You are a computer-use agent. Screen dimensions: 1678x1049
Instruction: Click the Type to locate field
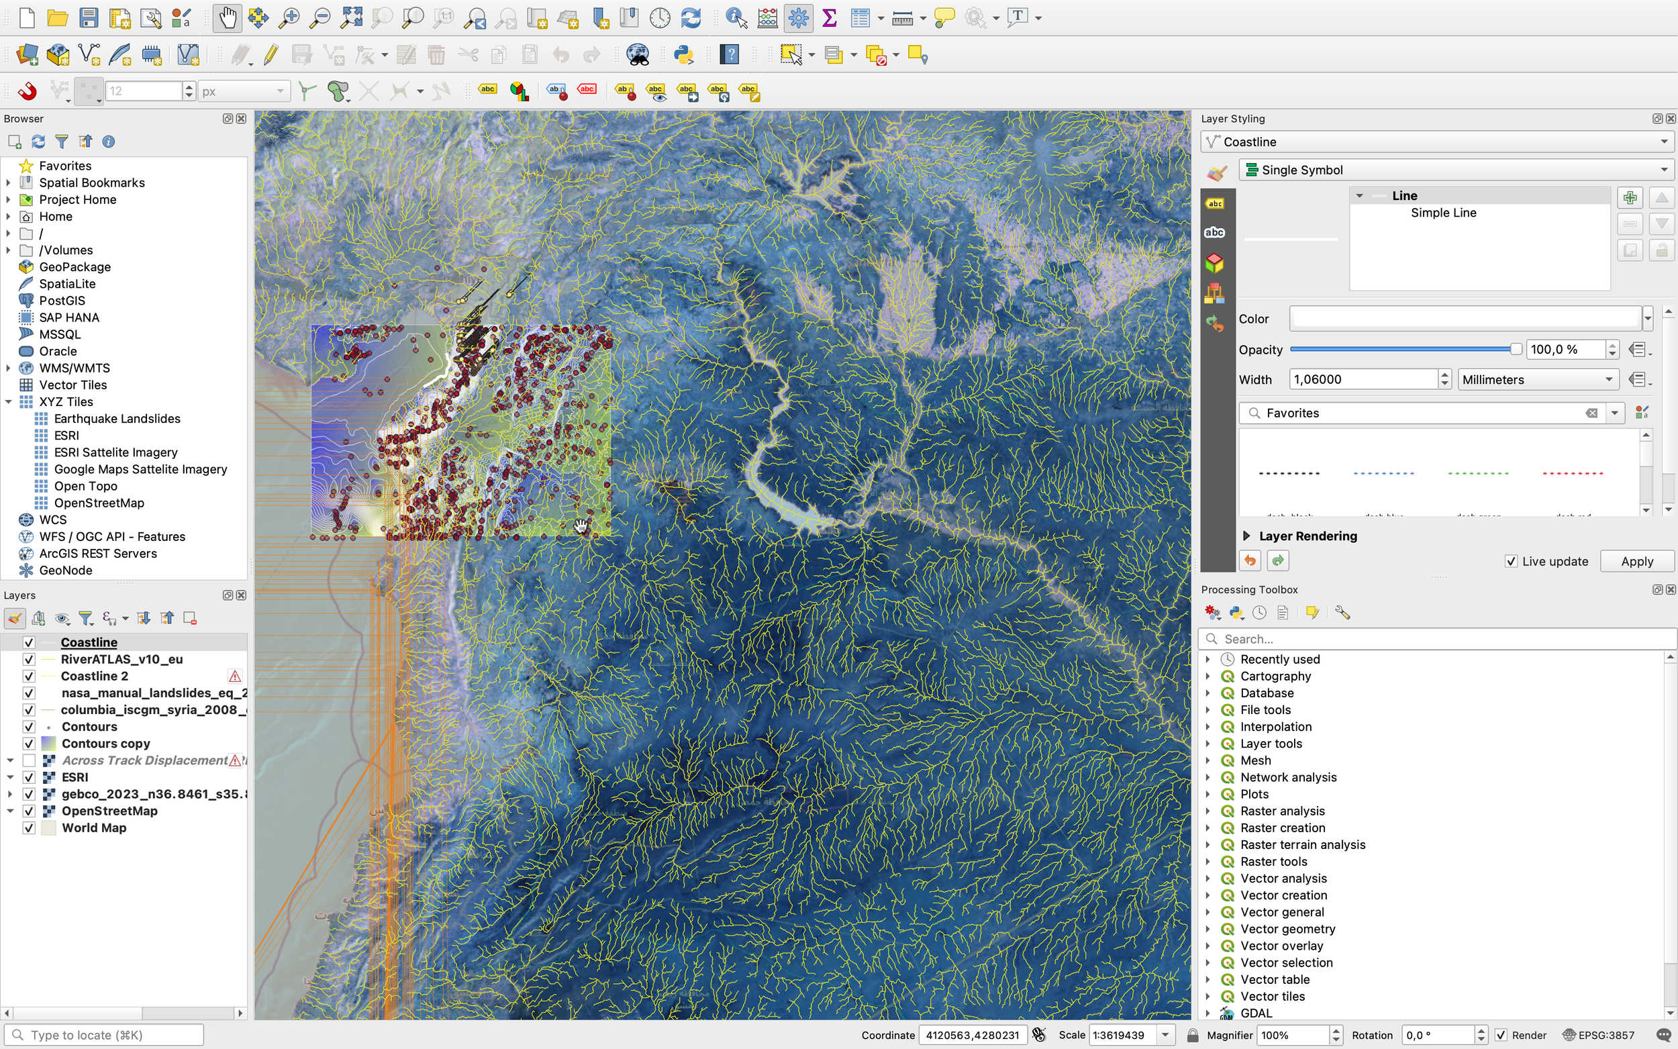(x=104, y=1035)
